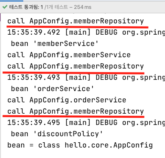The height and width of the screenshot is (158, 165).
Task: Click memberRepository call line following 'call AppConfig.orderService'
Action: 75,111
